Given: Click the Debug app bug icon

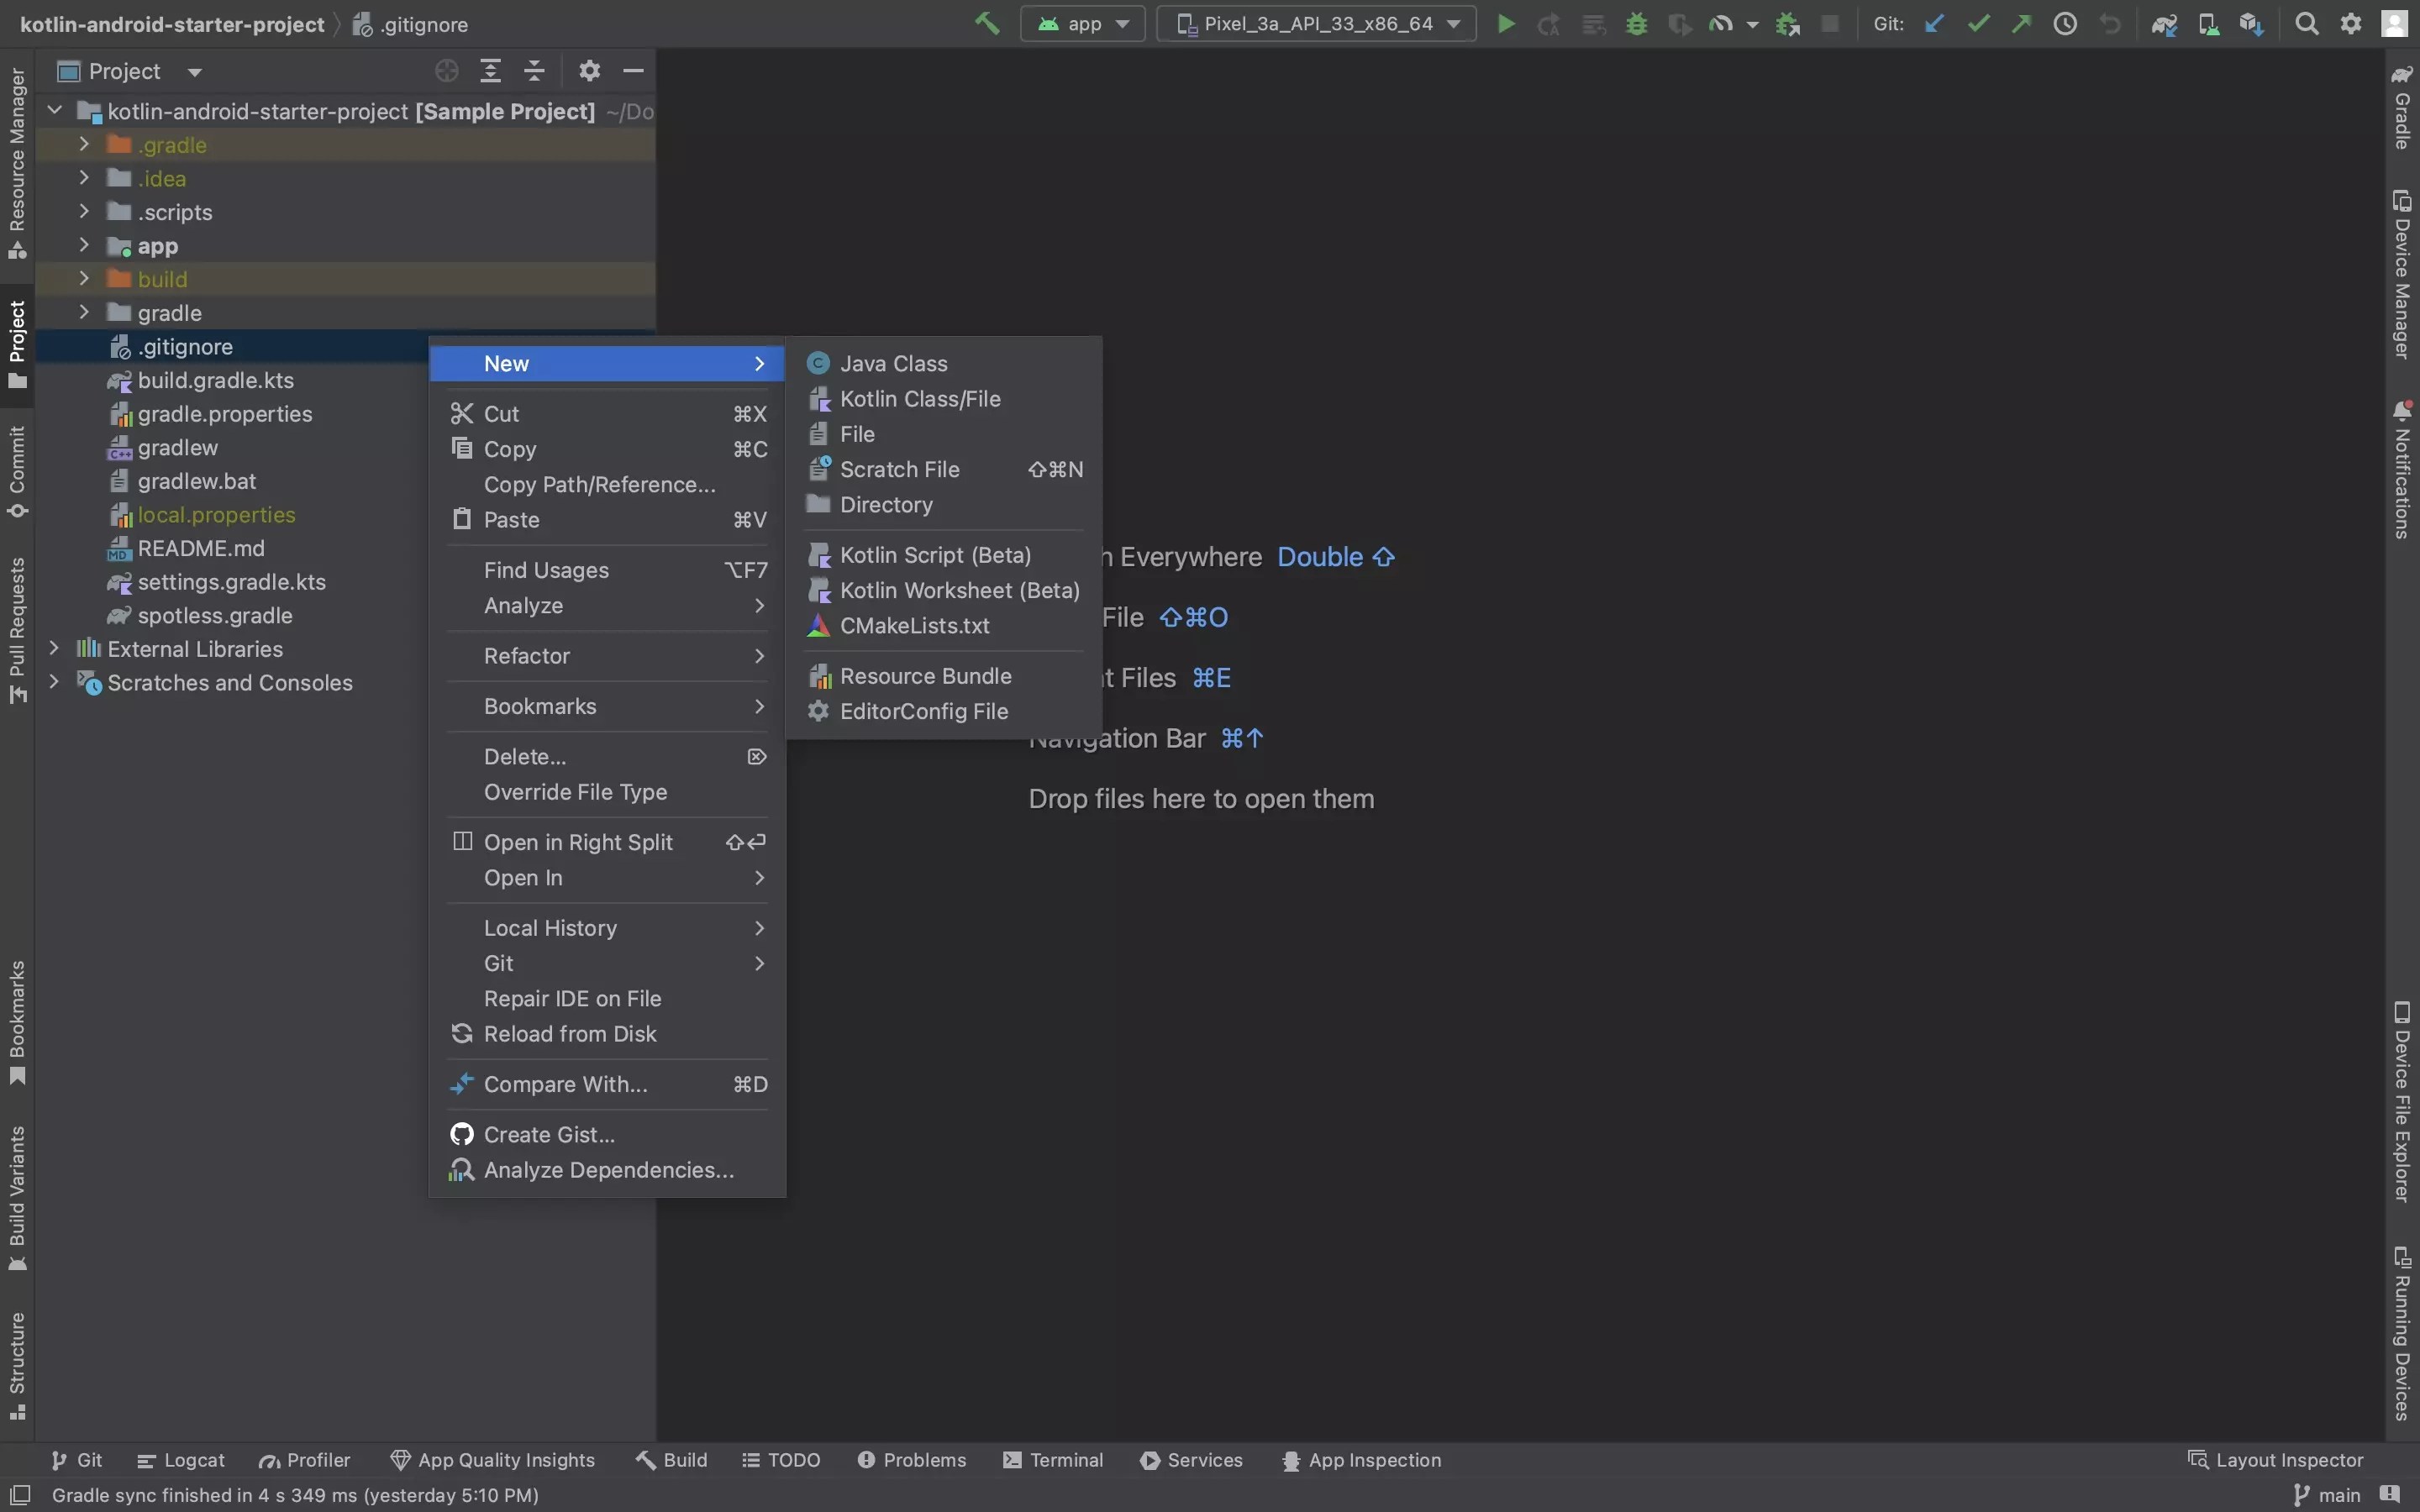Looking at the screenshot, I should click(1636, 24).
